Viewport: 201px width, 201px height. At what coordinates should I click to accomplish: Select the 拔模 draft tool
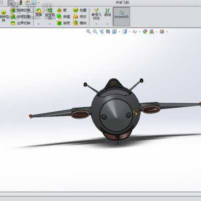coord(63,17)
